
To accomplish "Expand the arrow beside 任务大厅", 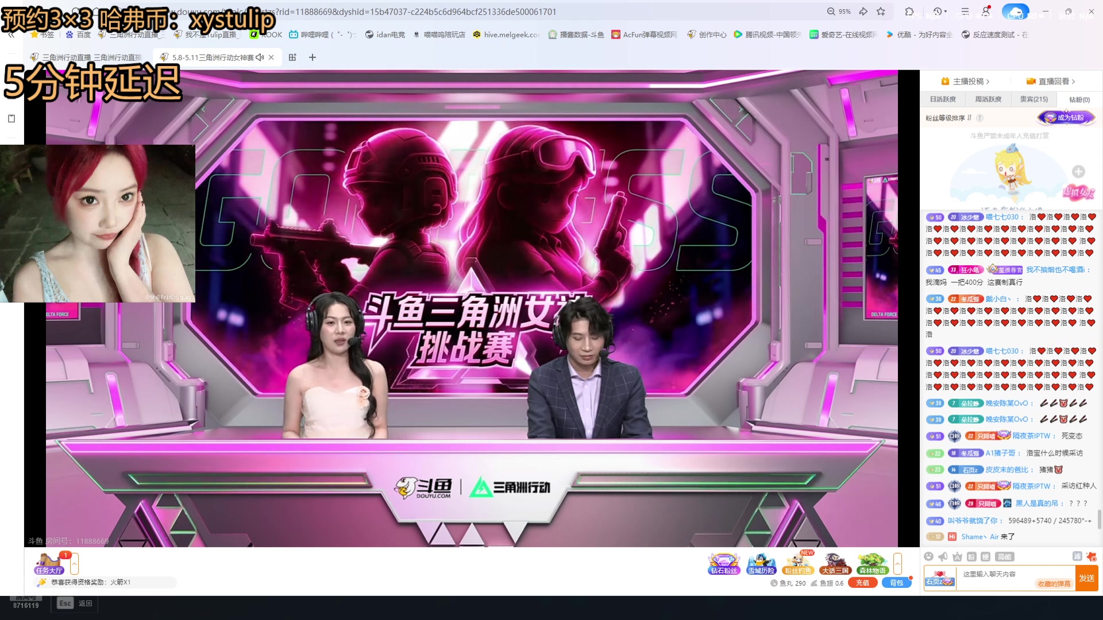I will pyautogui.click(x=74, y=564).
